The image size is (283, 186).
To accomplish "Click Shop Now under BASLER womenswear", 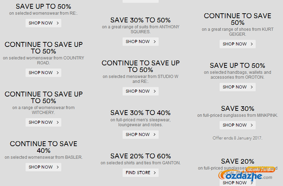I will point(43,167).
